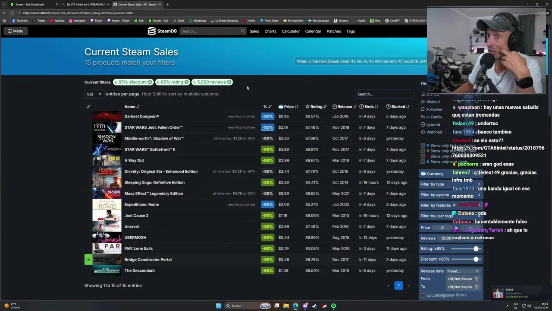Open the Calculator menu item

click(291, 31)
